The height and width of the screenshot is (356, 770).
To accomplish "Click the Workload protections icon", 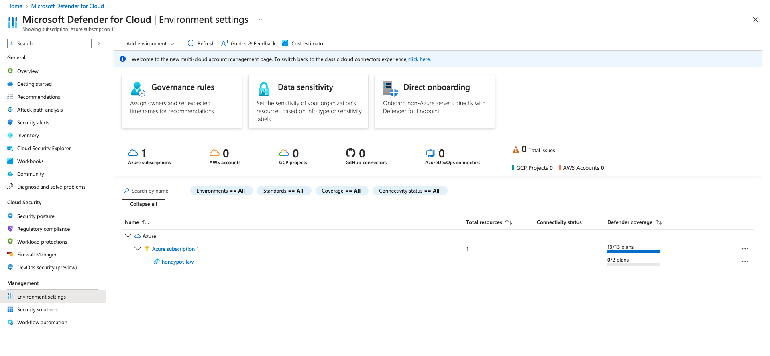I will (10, 242).
